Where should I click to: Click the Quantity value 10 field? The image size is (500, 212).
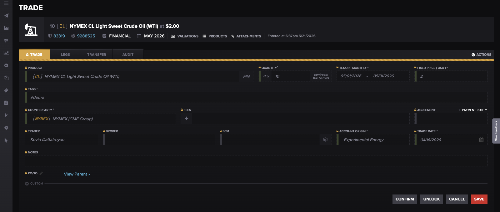pyautogui.click(x=291, y=76)
